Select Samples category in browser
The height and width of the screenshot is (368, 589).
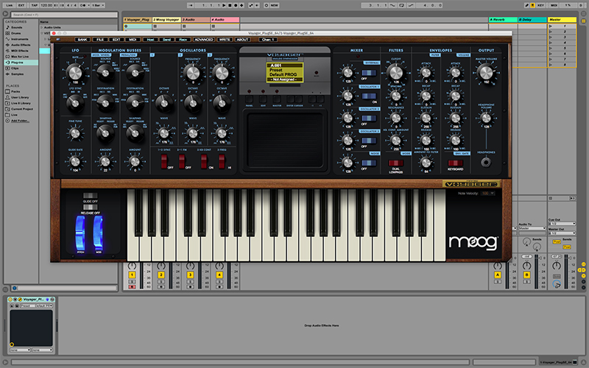[17, 74]
